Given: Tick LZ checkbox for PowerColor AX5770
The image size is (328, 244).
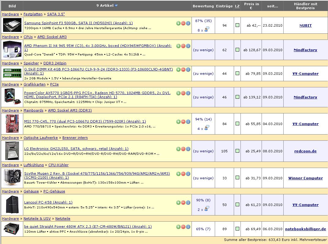Looking at the screenshot, I should pos(237,97).
